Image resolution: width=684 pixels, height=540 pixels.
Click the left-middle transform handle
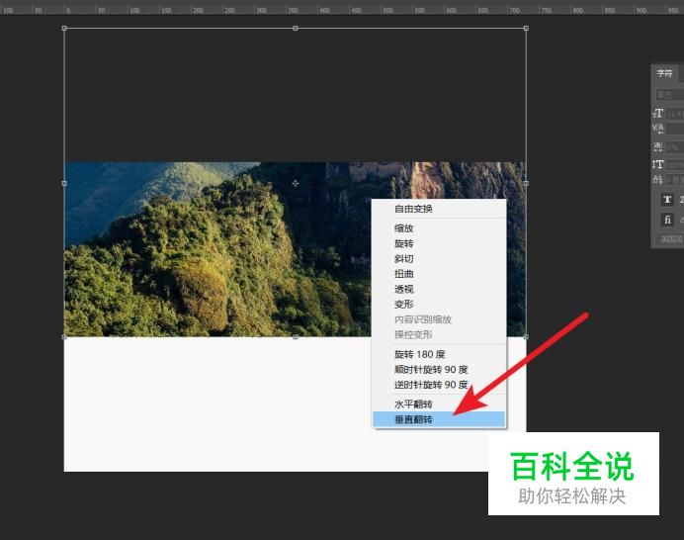tap(64, 183)
